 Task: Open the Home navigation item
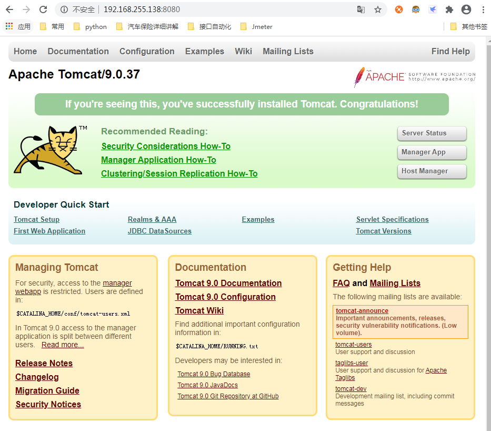(x=25, y=52)
